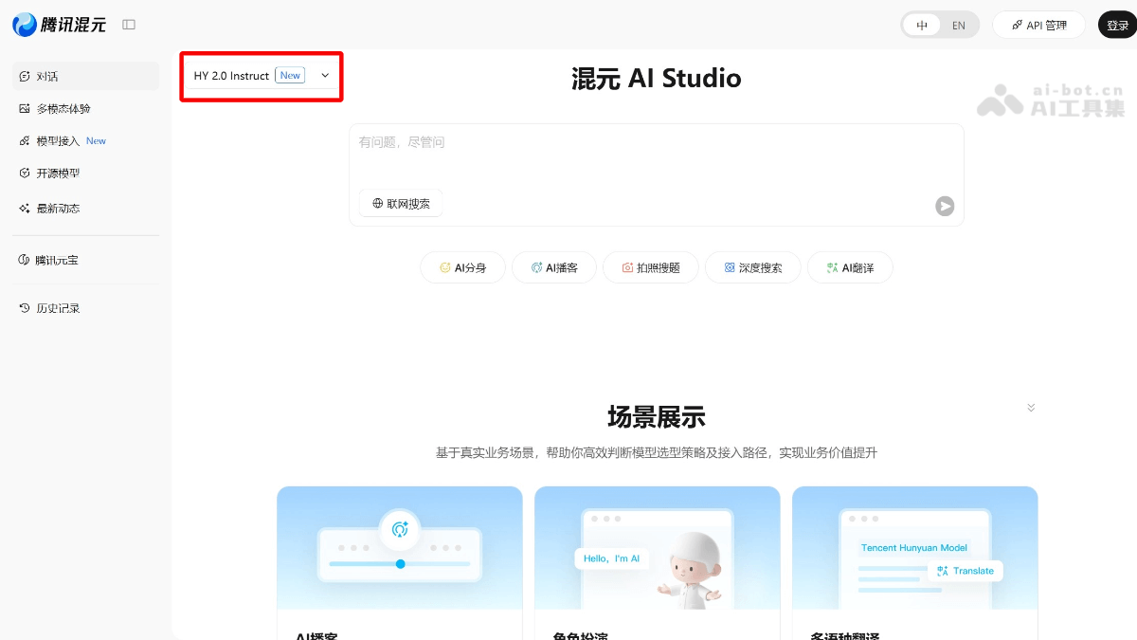Click the blue slider dot on AI播客 card
Image resolution: width=1137 pixels, height=640 pixels.
click(400, 563)
